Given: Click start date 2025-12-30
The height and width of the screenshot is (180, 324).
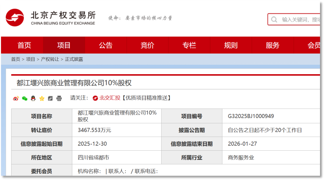Looking at the screenshot, I should (x=92, y=144).
